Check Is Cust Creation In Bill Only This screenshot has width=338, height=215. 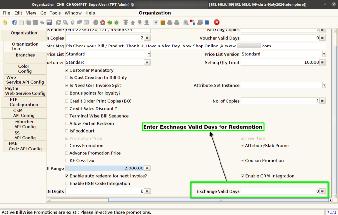(x=67, y=77)
